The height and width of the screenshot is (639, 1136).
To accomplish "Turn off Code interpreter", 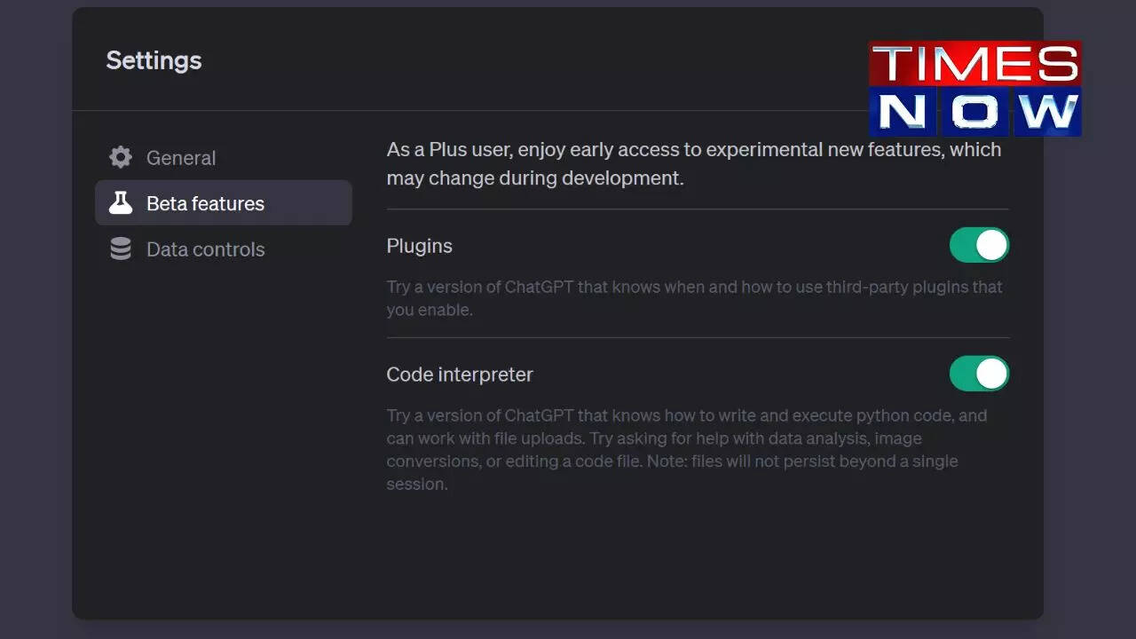I will [979, 374].
